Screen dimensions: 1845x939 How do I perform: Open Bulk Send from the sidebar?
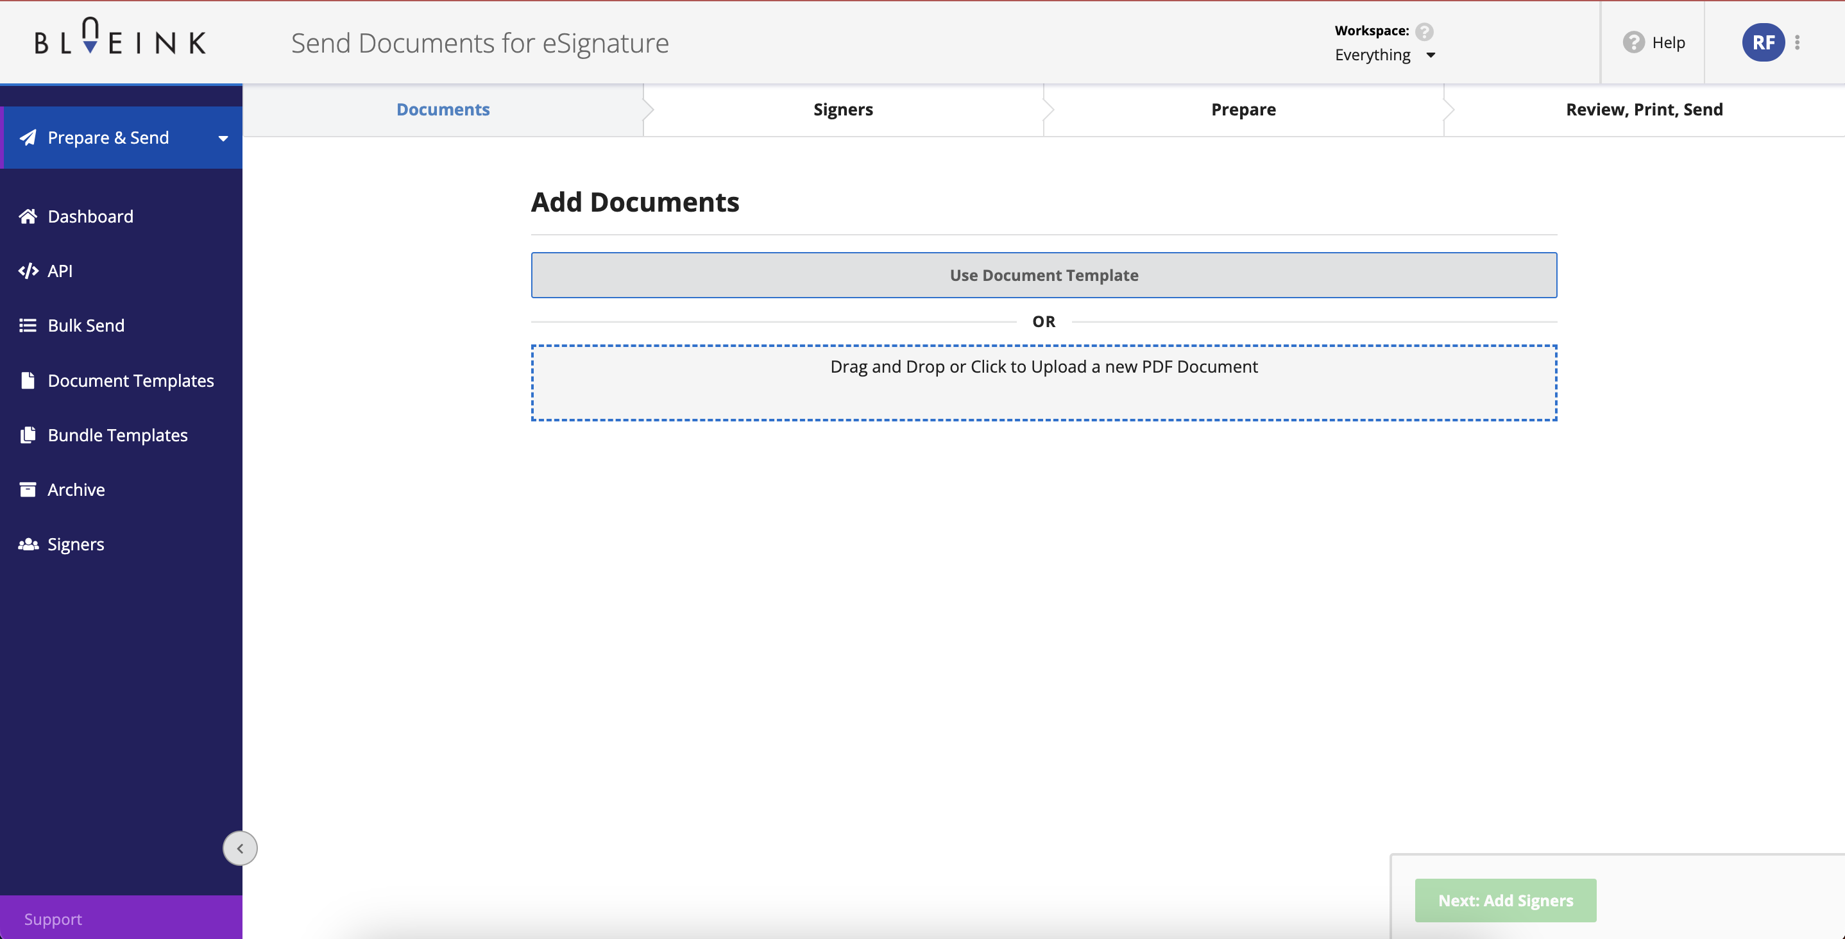[86, 325]
